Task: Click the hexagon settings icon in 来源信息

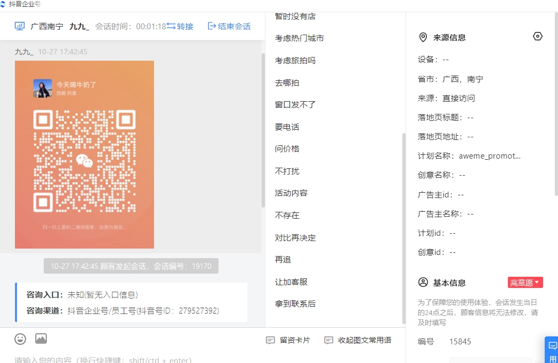Action: point(538,36)
